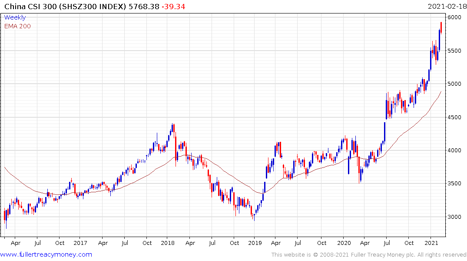Select the chart date 2021-02-18
The width and height of the screenshot is (467, 261).
click(447, 7)
